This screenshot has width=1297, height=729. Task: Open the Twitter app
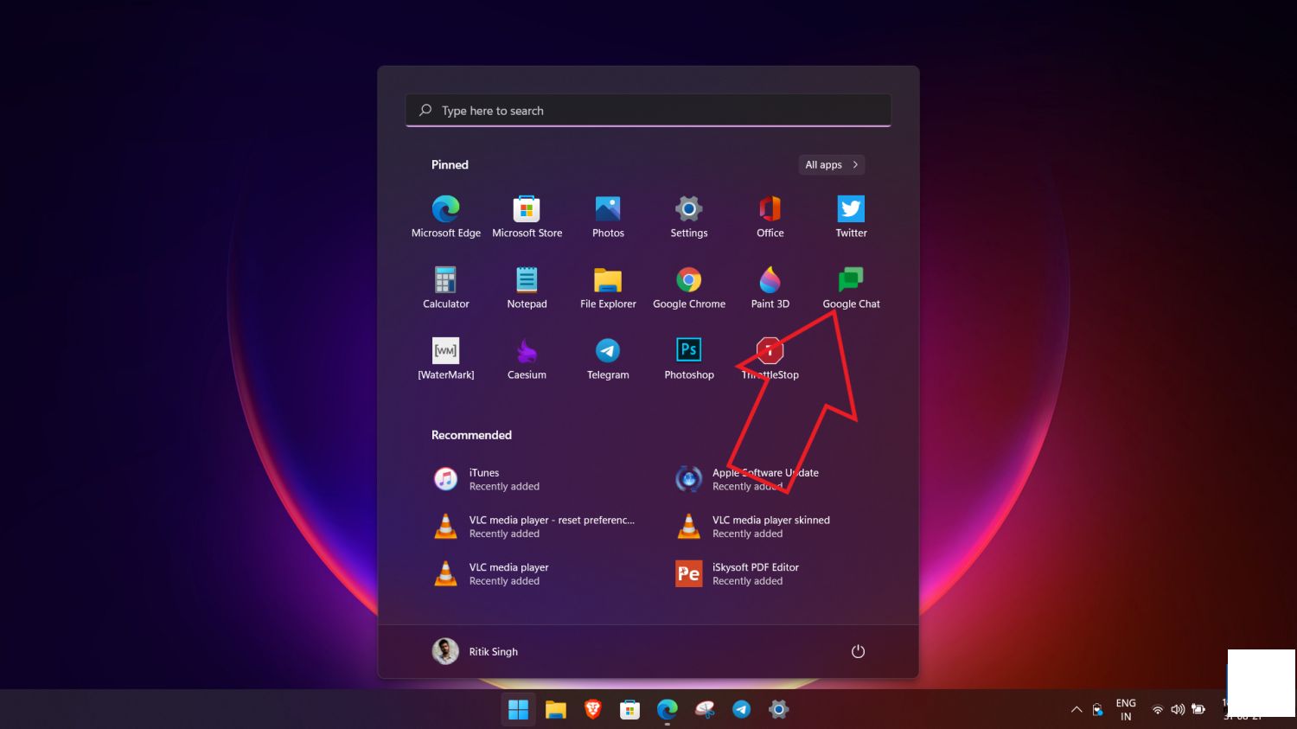(x=851, y=217)
